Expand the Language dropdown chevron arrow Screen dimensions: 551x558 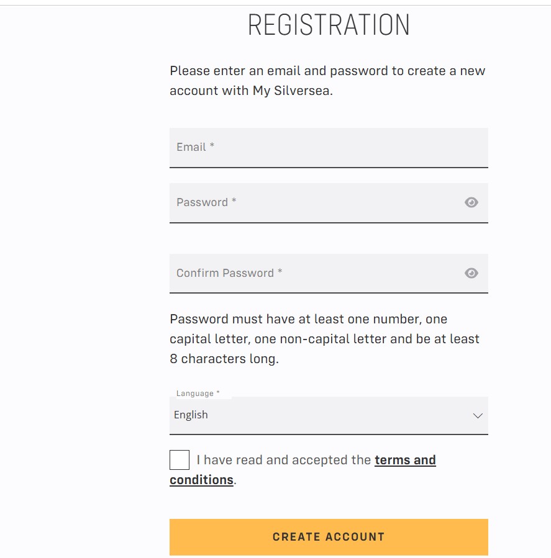coord(478,416)
